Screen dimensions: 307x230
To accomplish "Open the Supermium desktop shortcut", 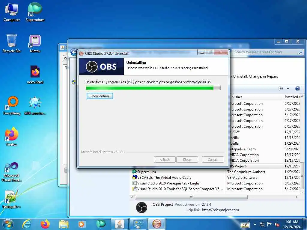I will pos(35,12).
